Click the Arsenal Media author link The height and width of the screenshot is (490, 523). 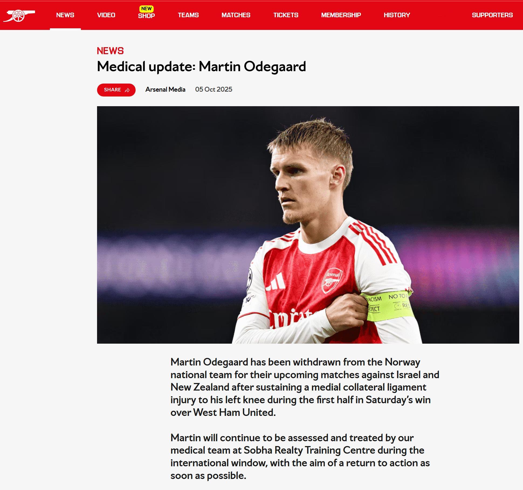click(165, 89)
